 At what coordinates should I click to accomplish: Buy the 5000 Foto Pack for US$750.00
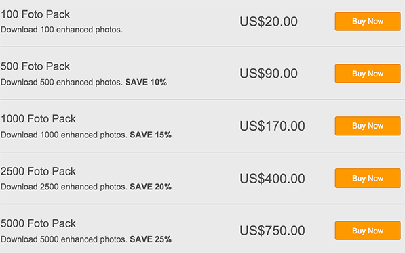tap(368, 231)
